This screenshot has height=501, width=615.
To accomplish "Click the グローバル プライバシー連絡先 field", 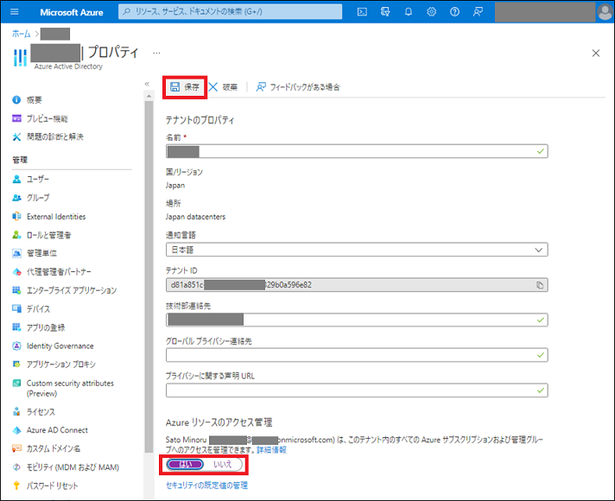I will (x=357, y=355).
